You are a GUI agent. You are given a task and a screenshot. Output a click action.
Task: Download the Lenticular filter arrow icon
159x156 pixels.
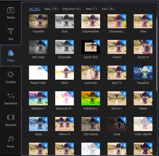coord(98,68)
